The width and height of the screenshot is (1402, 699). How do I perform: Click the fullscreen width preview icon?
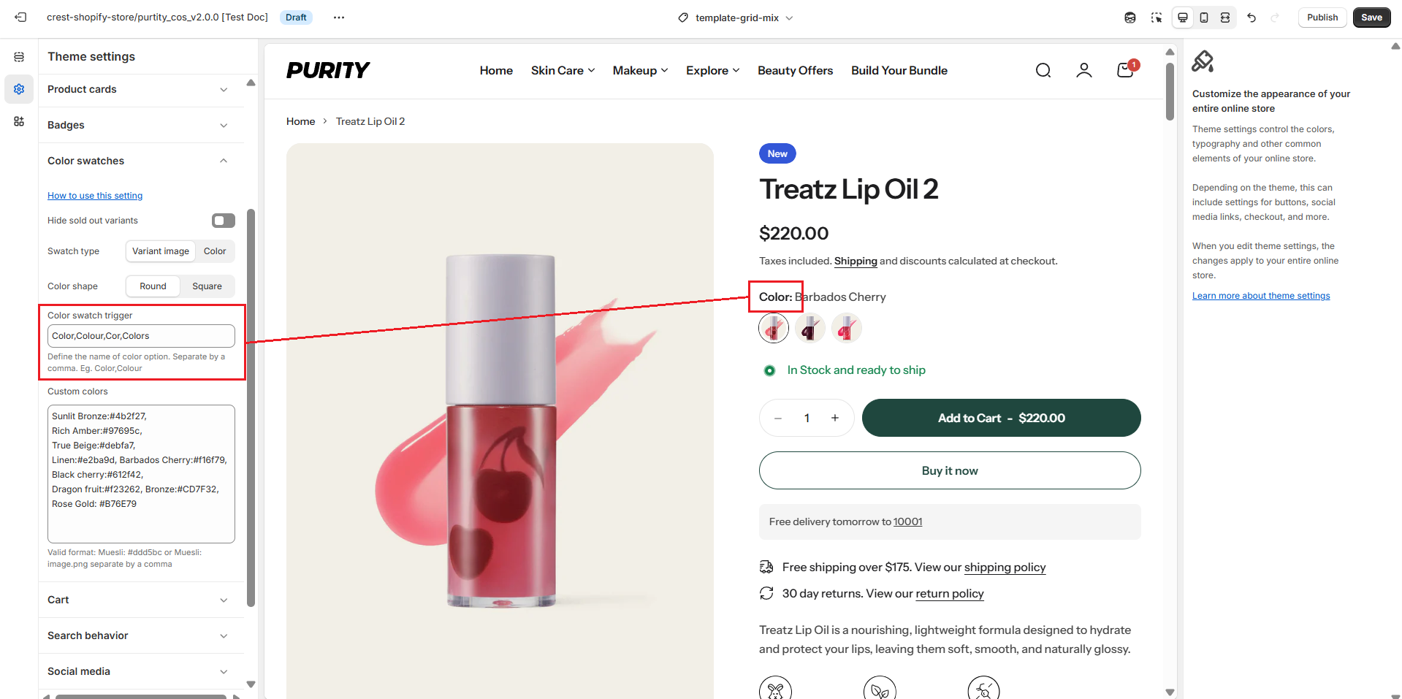[x=1225, y=18]
